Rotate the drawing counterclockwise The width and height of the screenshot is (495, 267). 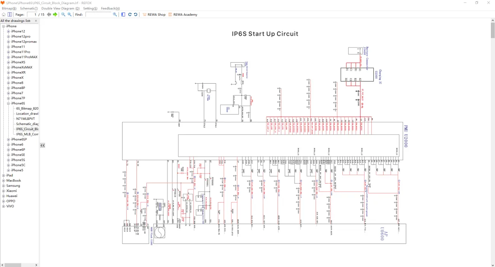click(x=135, y=14)
